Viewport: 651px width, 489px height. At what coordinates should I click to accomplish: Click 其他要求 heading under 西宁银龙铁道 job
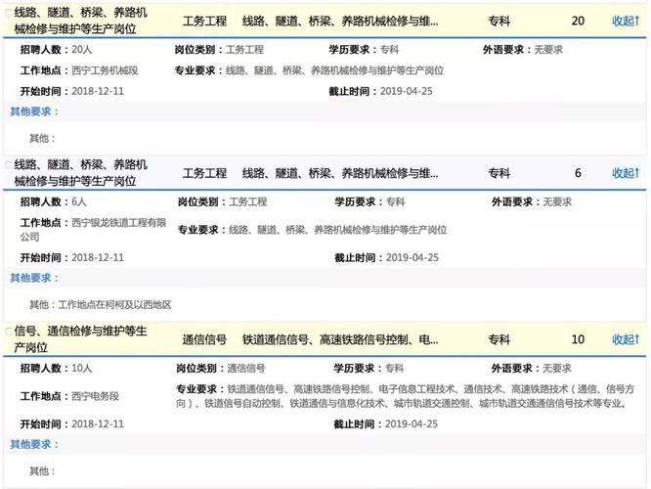point(34,278)
